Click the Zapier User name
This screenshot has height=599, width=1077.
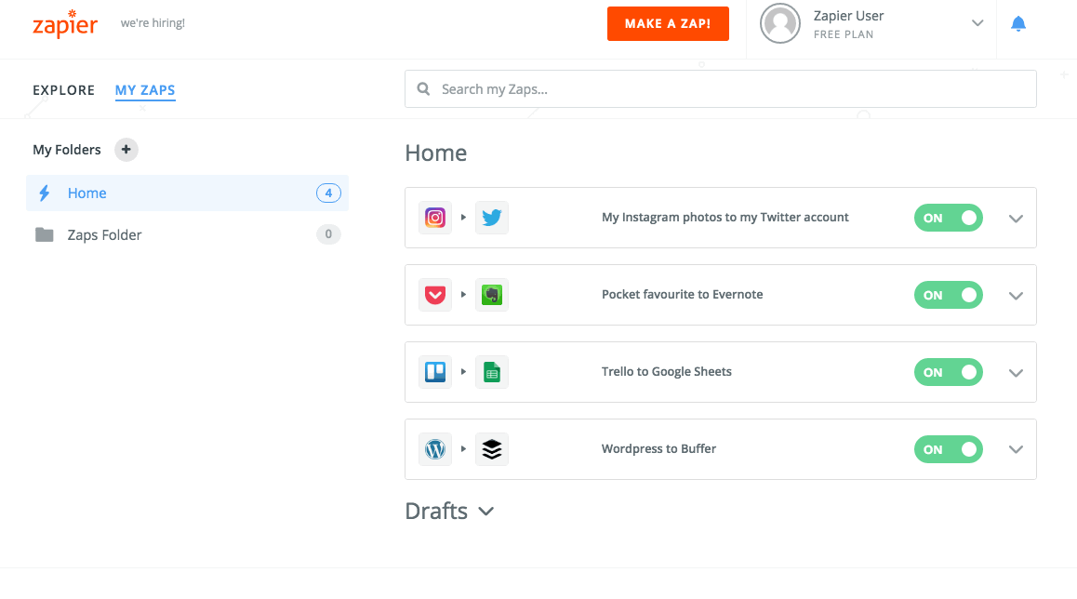(x=848, y=16)
